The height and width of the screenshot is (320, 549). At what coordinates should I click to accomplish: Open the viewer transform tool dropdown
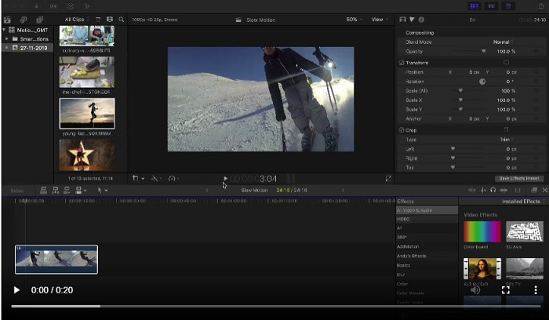coord(138,179)
